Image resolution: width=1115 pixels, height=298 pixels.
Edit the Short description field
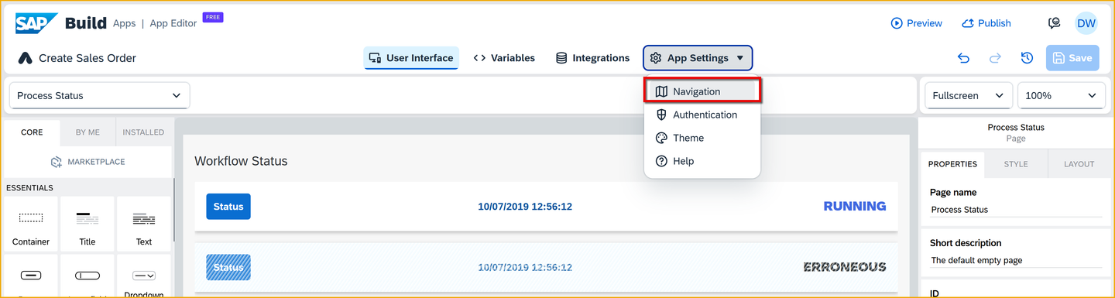[x=1015, y=260]
